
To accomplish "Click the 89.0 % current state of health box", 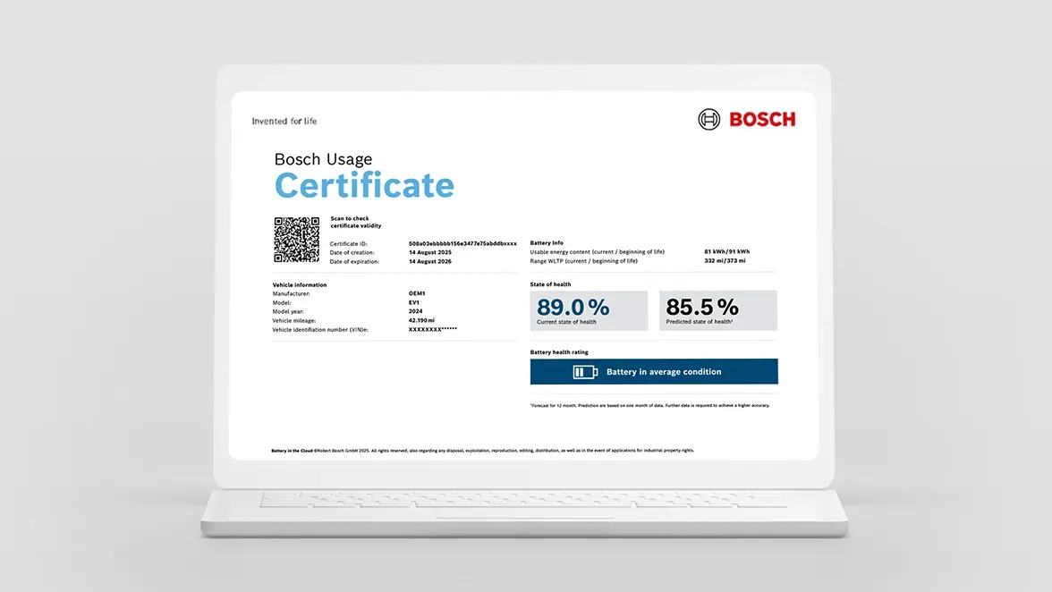I will pyautogui.click(x=589, y=309).
